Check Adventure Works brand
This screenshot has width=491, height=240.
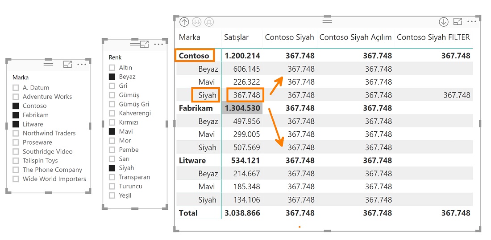tap(16, 97)
